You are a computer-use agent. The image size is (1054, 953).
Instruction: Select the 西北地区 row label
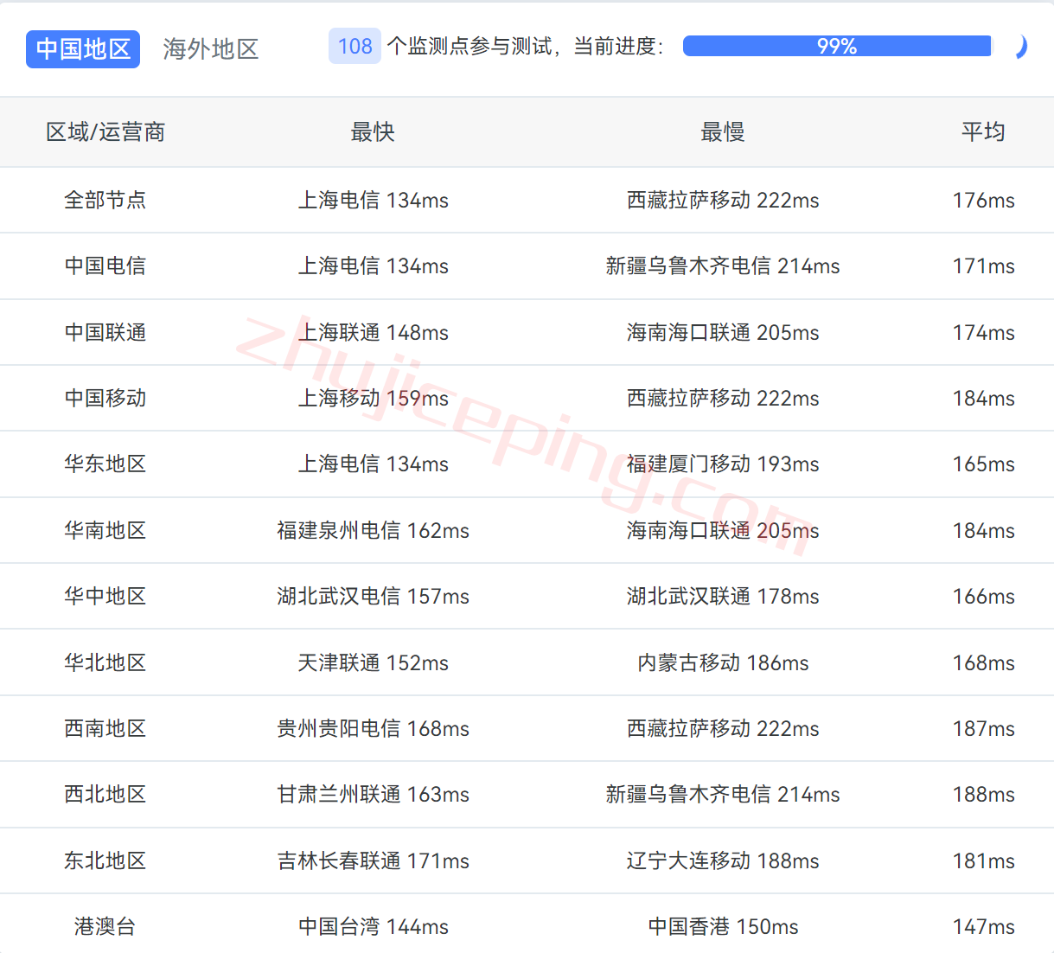coord(105,795)
